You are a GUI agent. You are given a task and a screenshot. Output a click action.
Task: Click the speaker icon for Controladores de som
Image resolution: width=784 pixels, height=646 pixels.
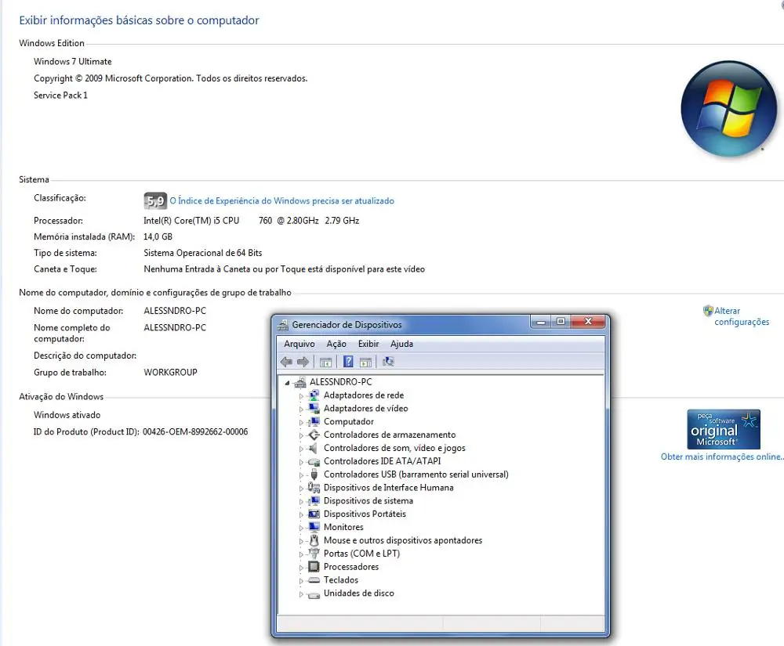[x=314, y=449]
